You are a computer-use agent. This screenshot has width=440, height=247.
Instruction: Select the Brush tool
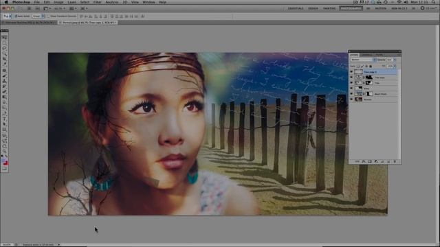(5, 75)
